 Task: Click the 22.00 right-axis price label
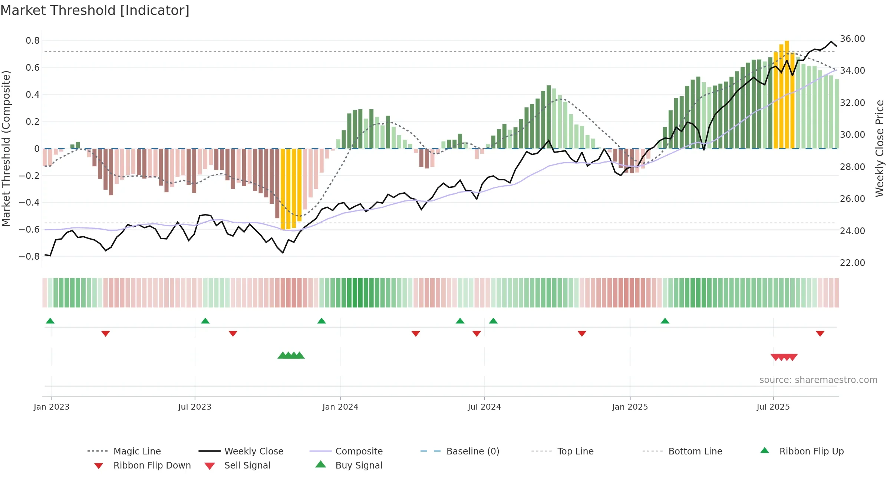[853, 263]
